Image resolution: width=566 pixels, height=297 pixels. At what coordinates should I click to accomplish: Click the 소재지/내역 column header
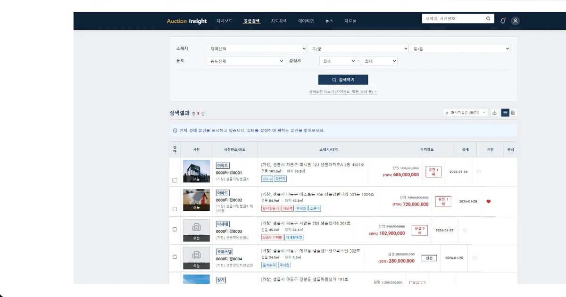(329, 149)
